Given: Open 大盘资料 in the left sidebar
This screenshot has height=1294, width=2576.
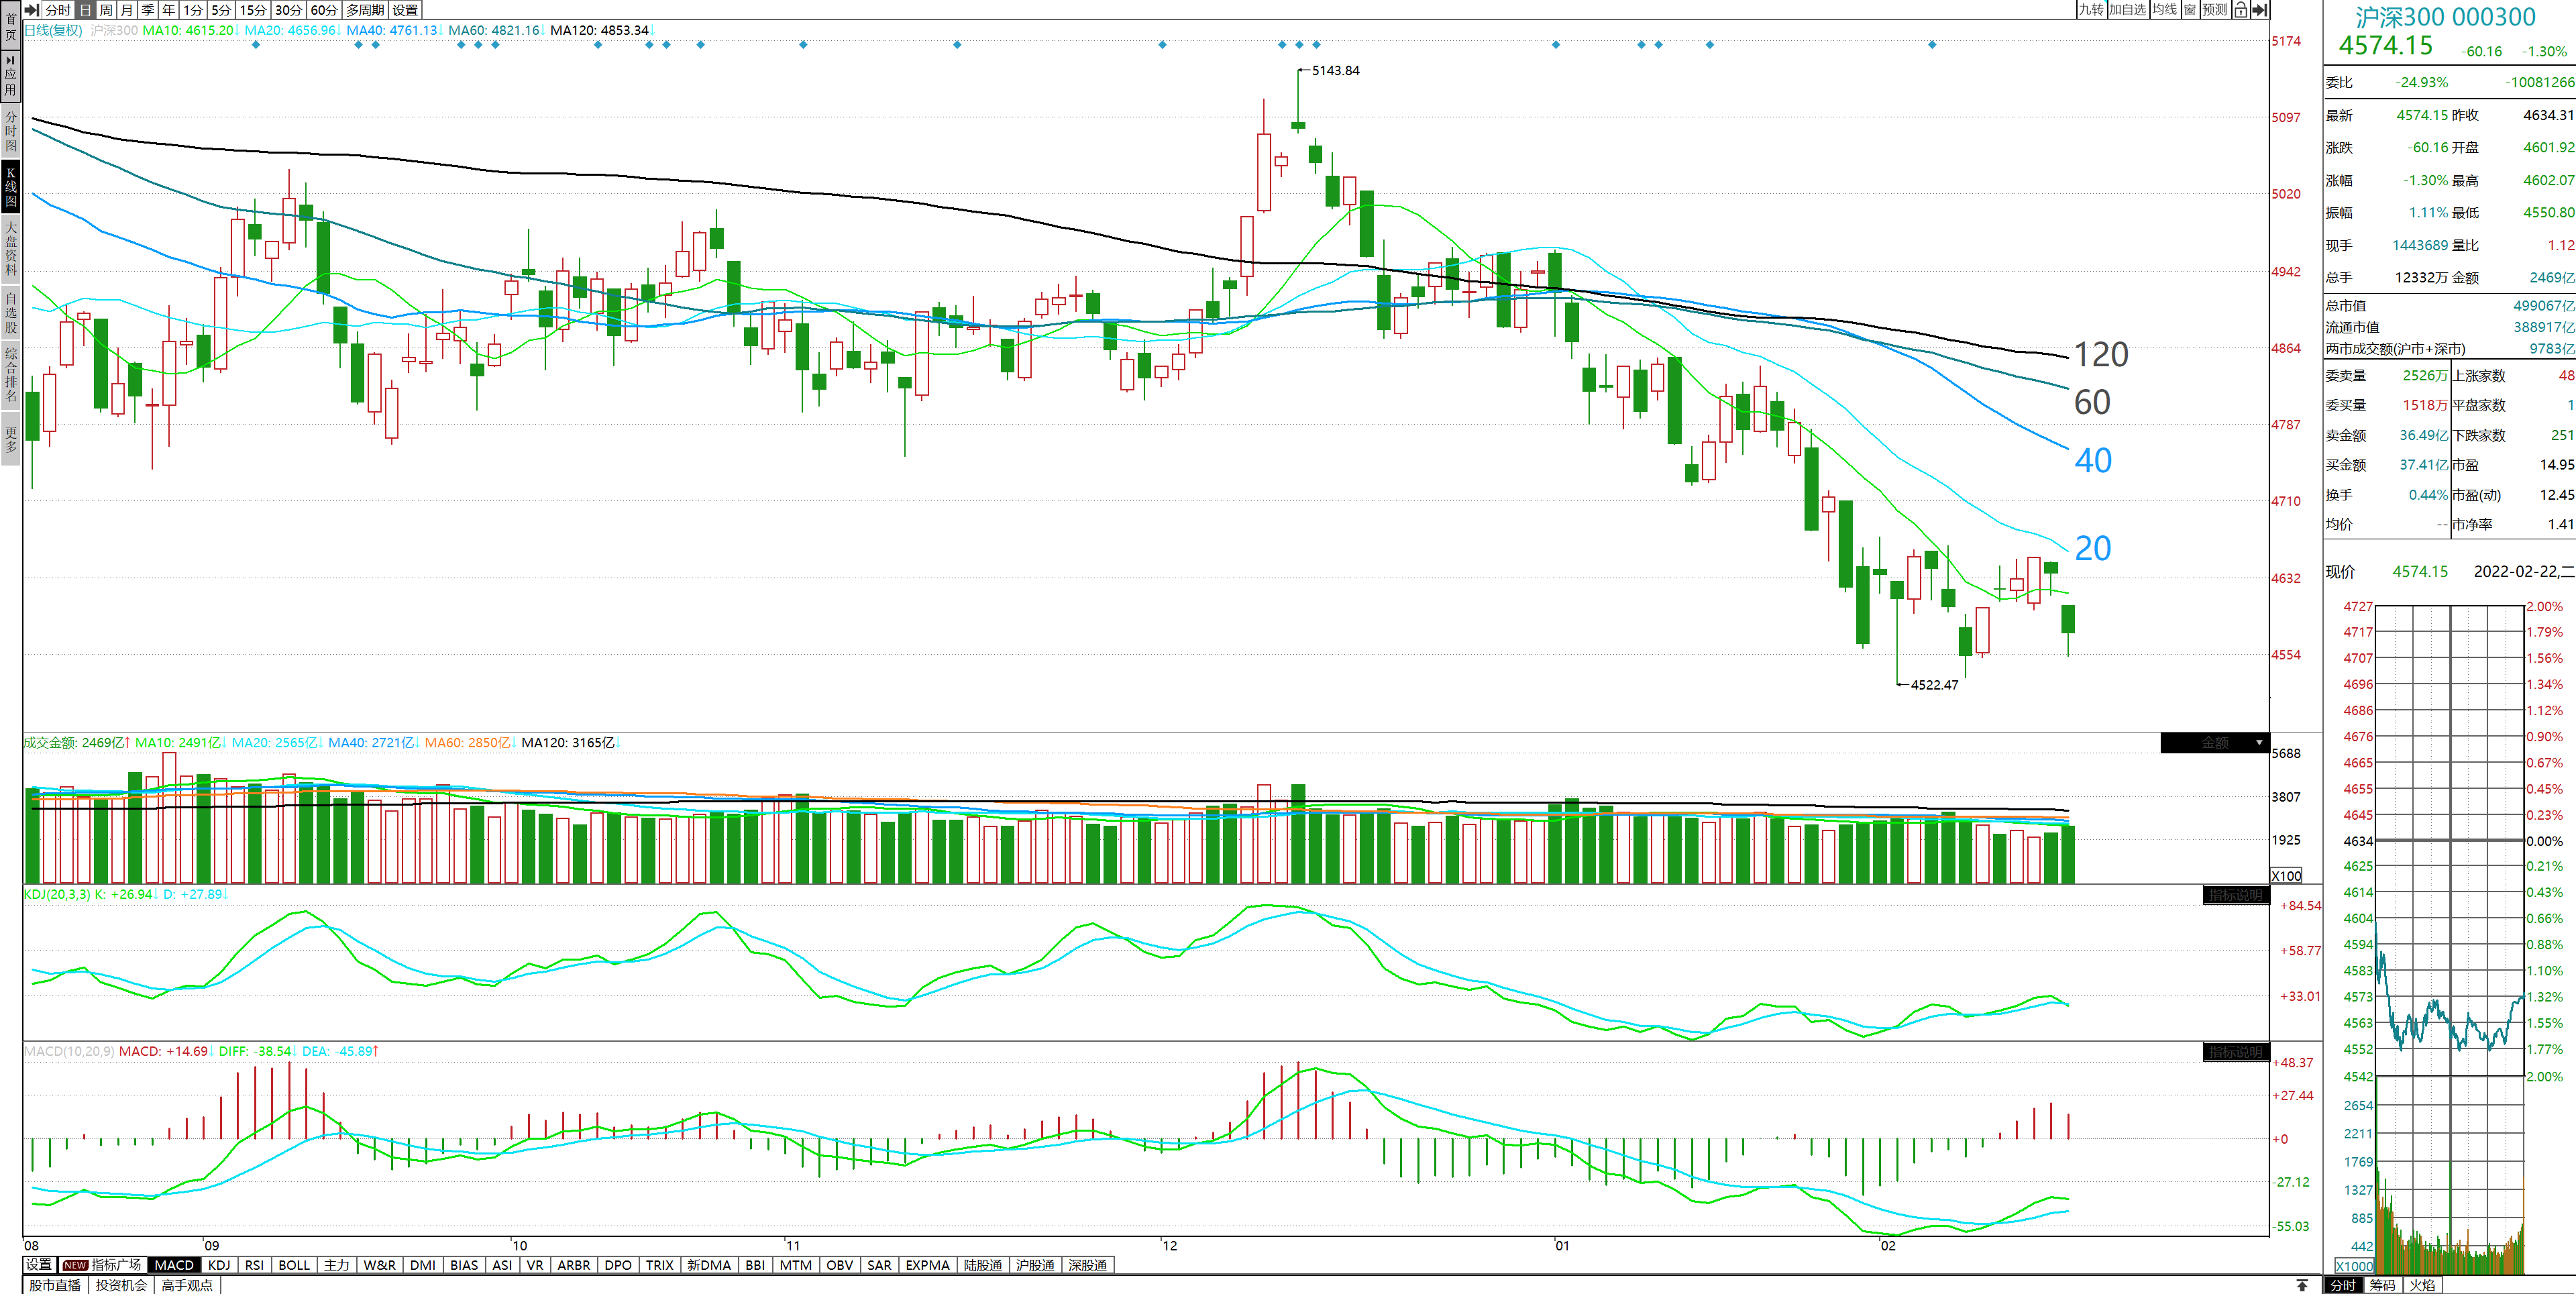Looking at the screenshot, I should (x=10, y=248).
